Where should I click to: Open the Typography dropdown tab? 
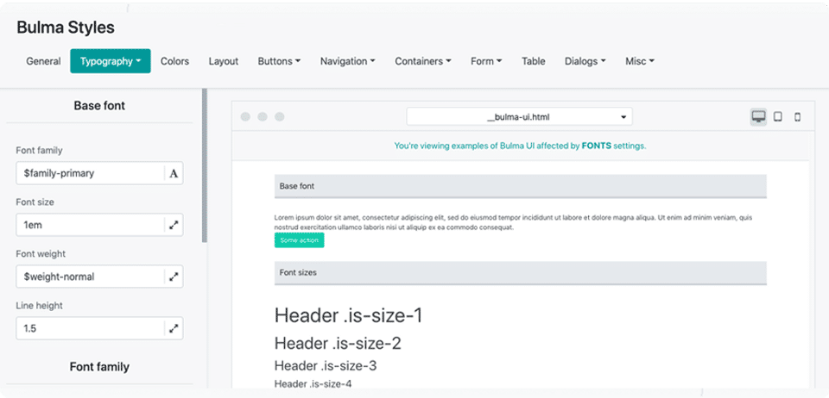pyautogui.click(x=111, y=61)
